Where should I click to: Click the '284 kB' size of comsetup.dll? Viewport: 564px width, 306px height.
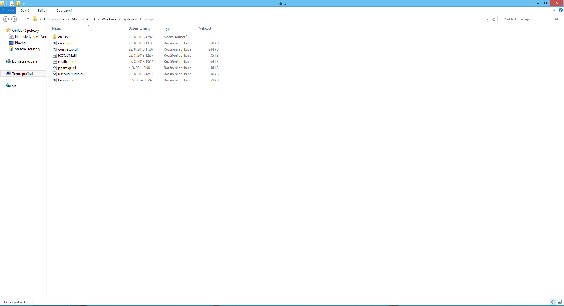pos(214,49)
